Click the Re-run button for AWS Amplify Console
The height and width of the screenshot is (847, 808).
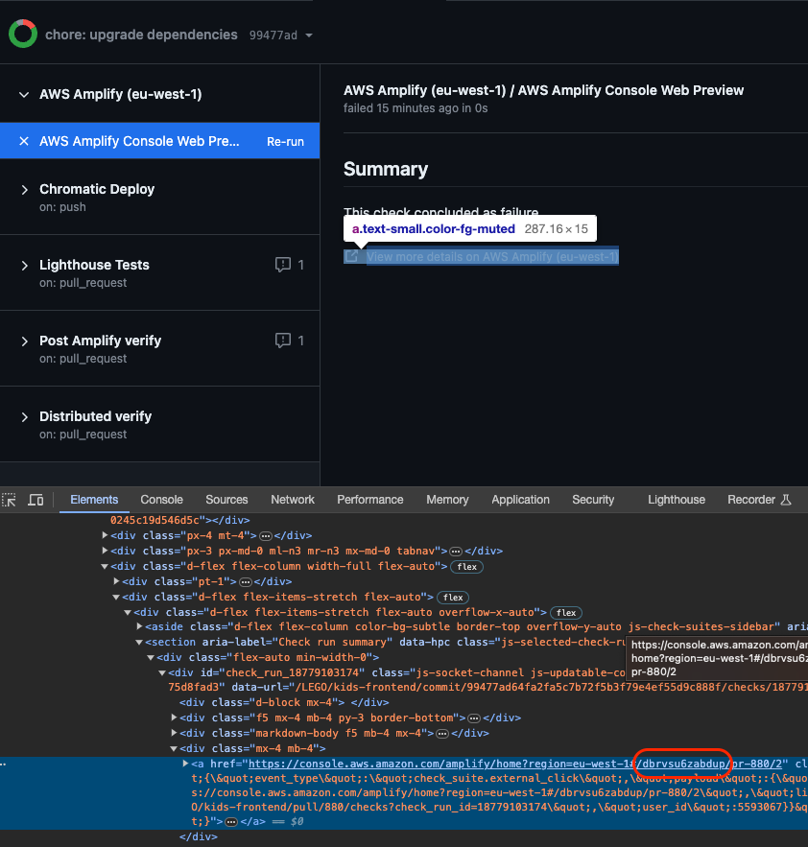pos(285,140)
